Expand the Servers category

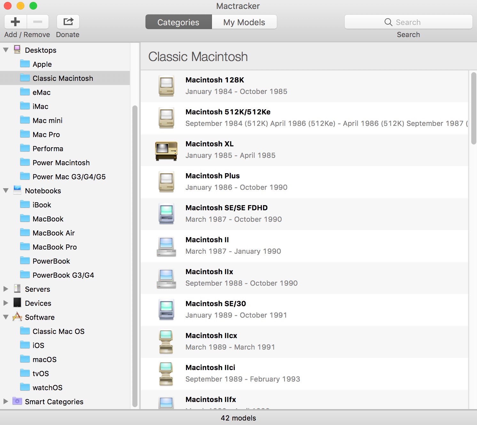pos(6,289)
